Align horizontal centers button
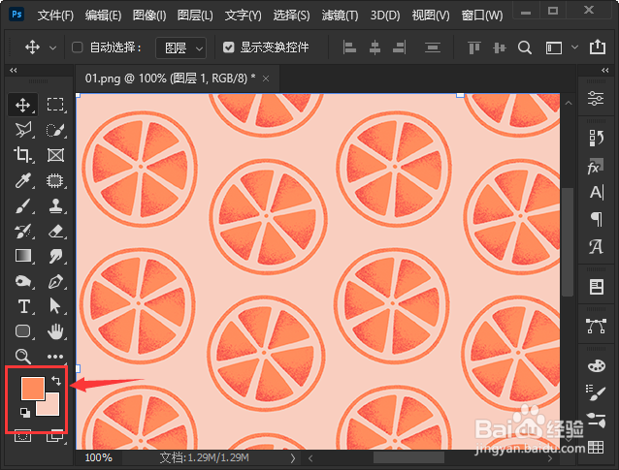The height and width of the screenshot is (470, 619). (x=375, y=47)
